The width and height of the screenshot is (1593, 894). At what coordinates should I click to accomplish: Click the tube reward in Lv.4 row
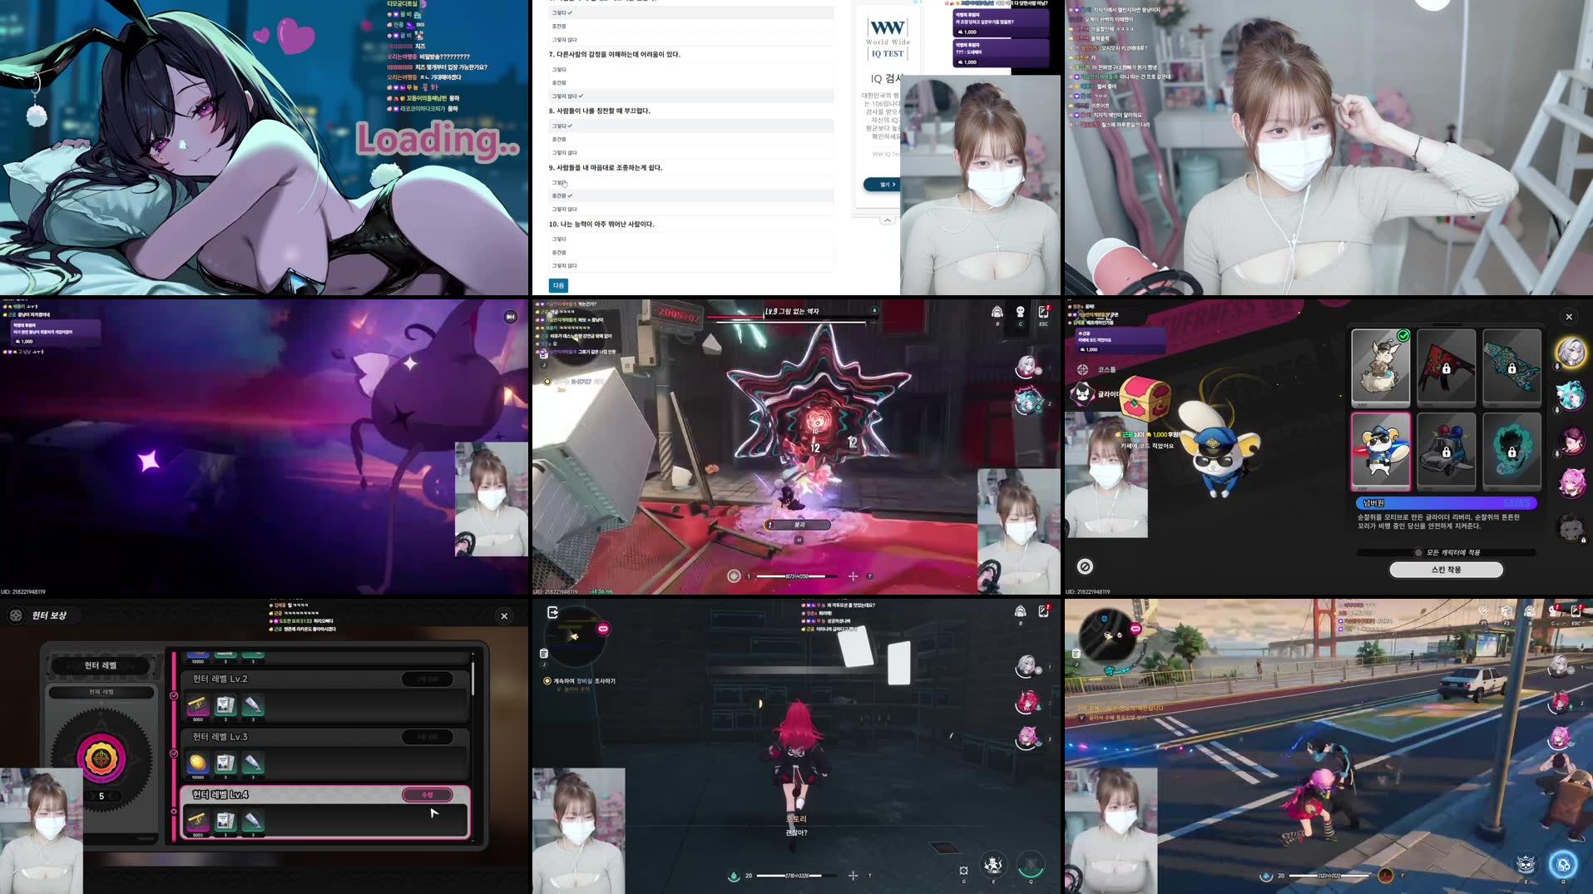click(x=253, y=821)
